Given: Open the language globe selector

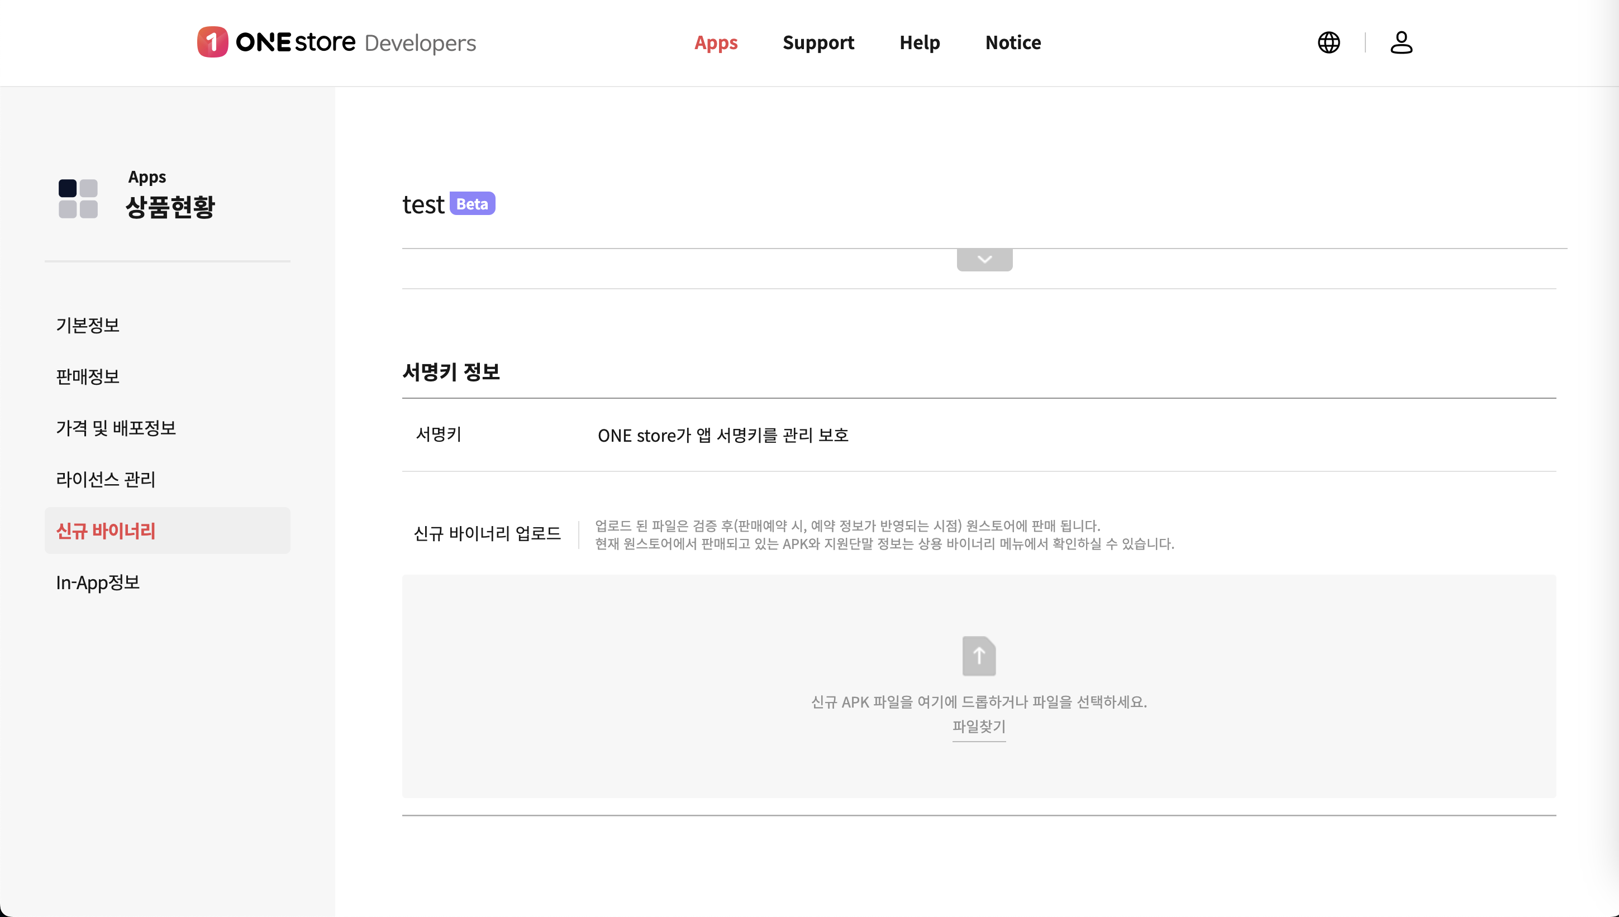Looking at the screenshot, I should click(x=1328, y=42).
